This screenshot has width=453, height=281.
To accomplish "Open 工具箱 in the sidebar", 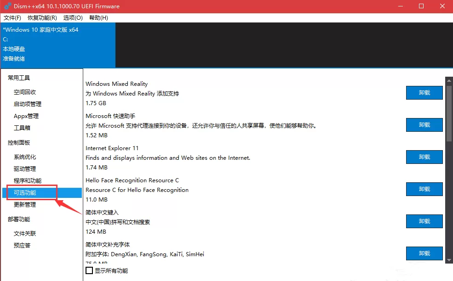I will click(x=22, y=128).
